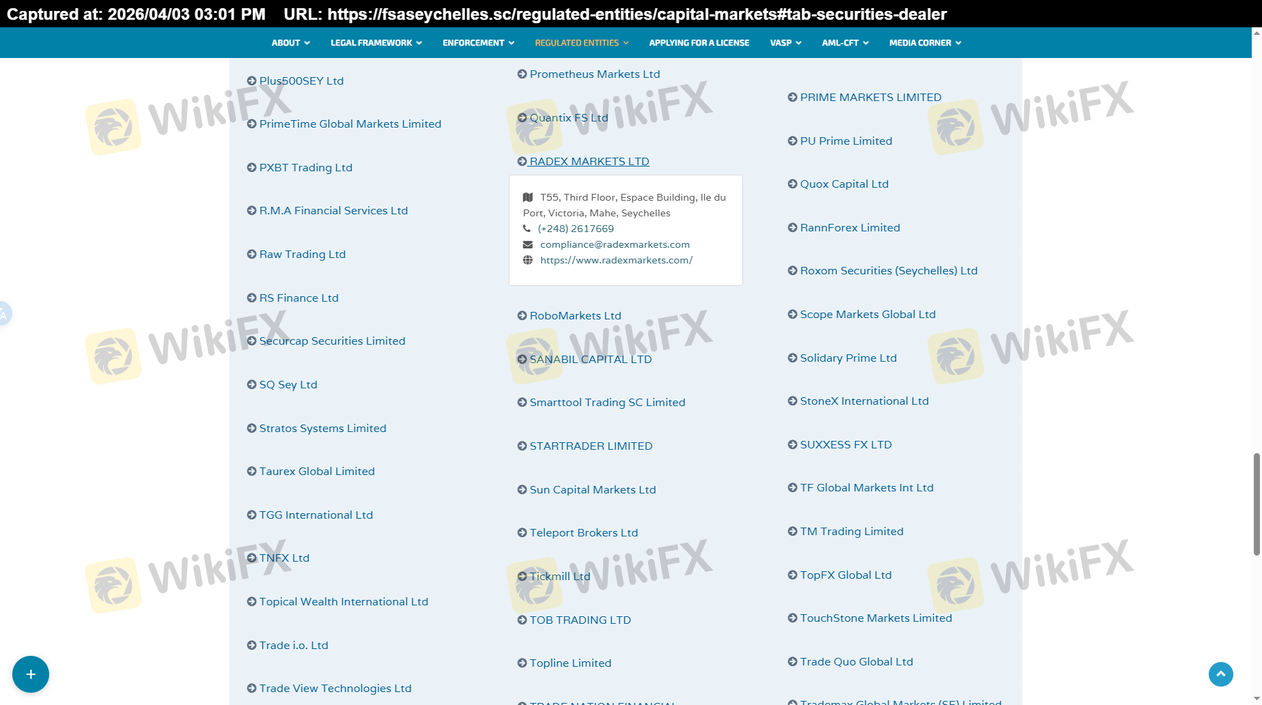1262x705 pixels.
Task: Open the Regulated Entities dropdown menu
Action: (582, 42)
